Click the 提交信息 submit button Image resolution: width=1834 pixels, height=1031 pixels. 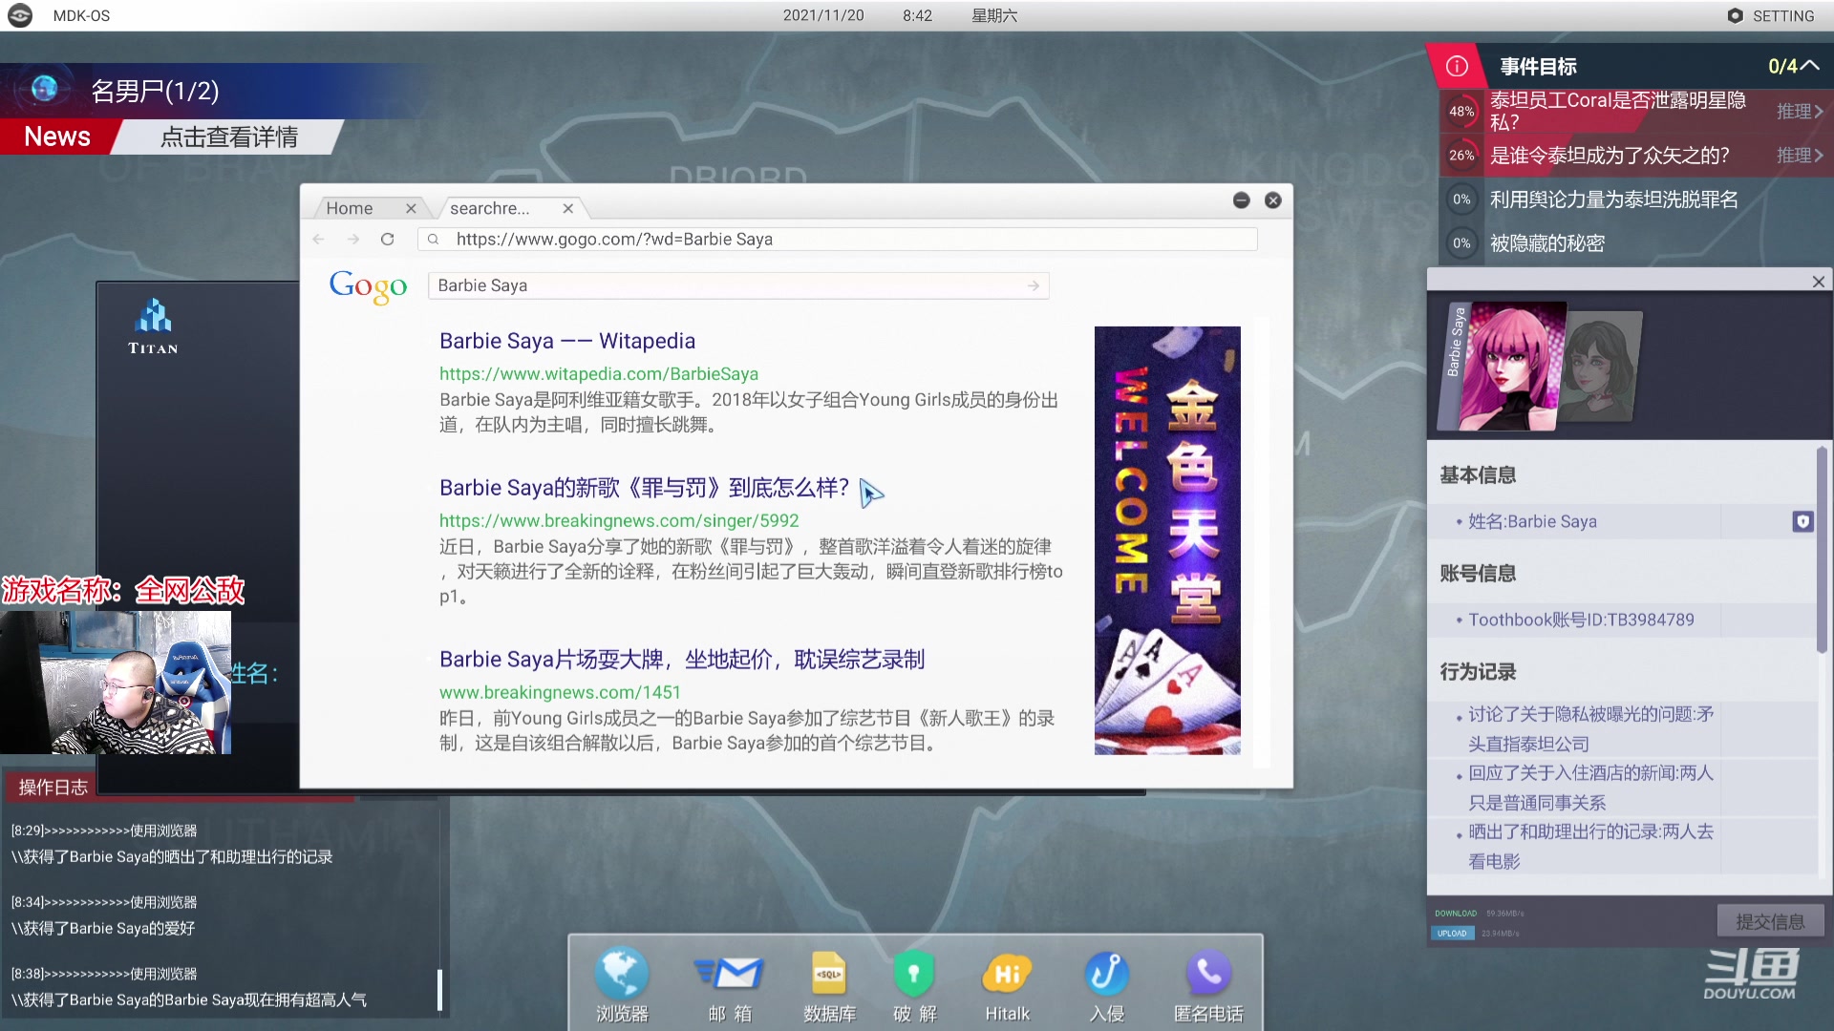1770,921
